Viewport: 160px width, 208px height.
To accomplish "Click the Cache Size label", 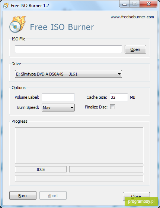I will click(97, 97).
